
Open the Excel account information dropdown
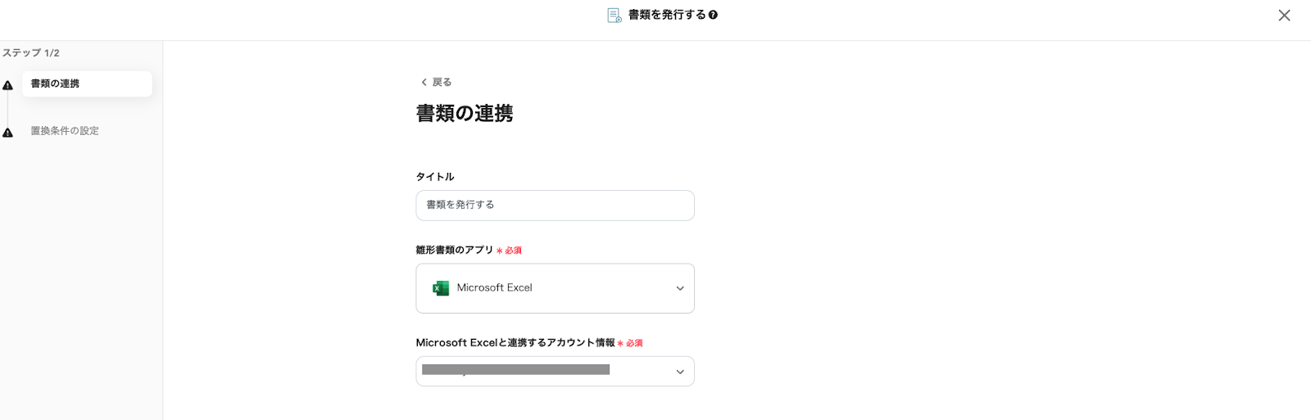coord(555,371)
